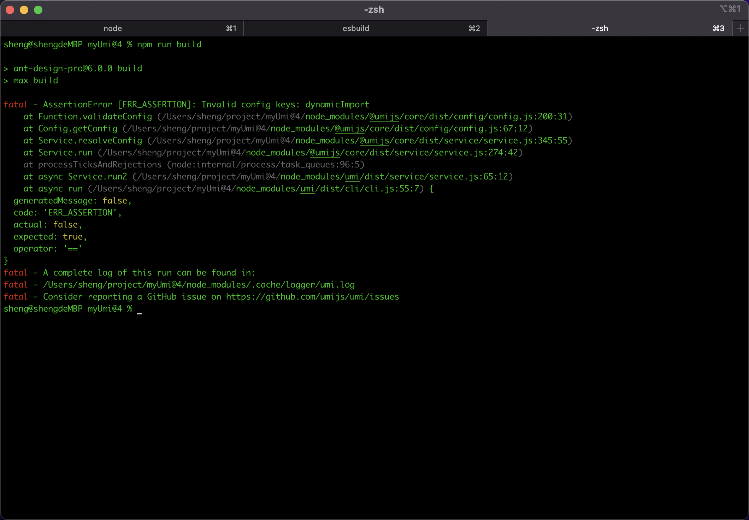Click the umi link in cli.js line
This screenshot has height=520, width=749.
click(307, 189)
